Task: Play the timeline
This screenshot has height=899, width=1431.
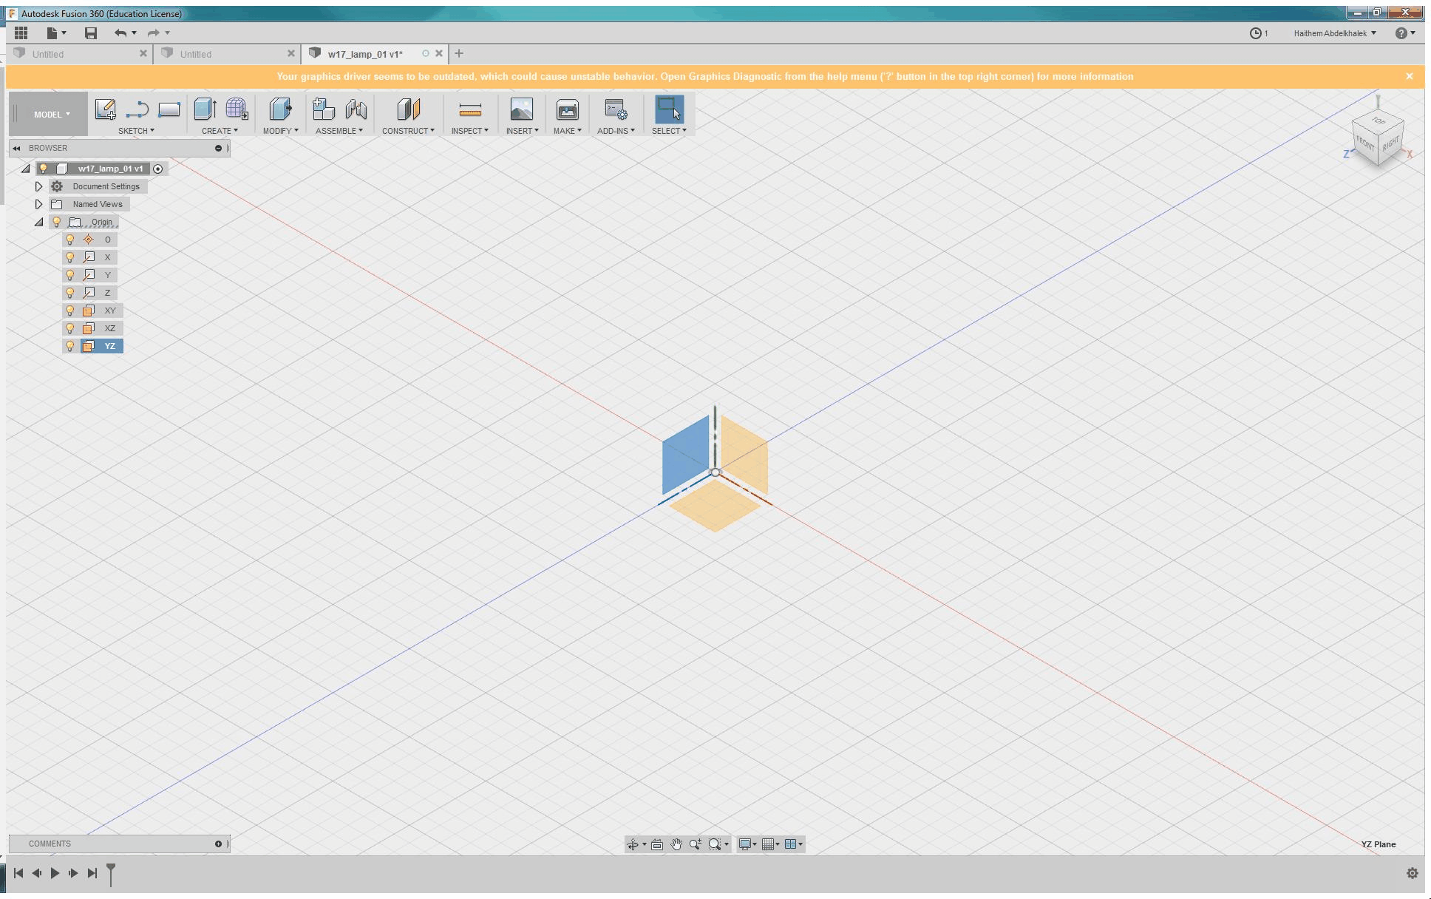Action: (55, 873)
